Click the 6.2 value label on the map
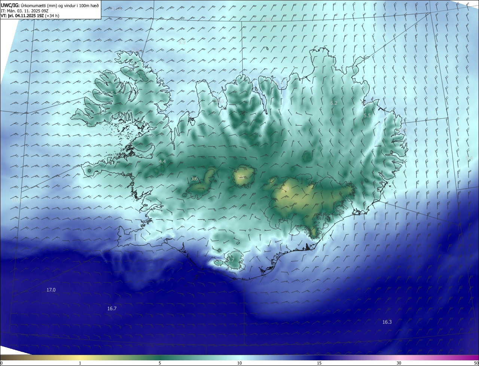Screen dimensions: 479x366 pyautogui.click(x=334, y=103)
